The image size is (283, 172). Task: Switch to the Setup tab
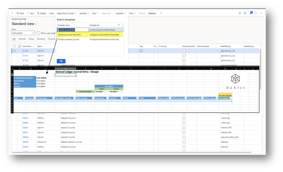coord(31,39)
